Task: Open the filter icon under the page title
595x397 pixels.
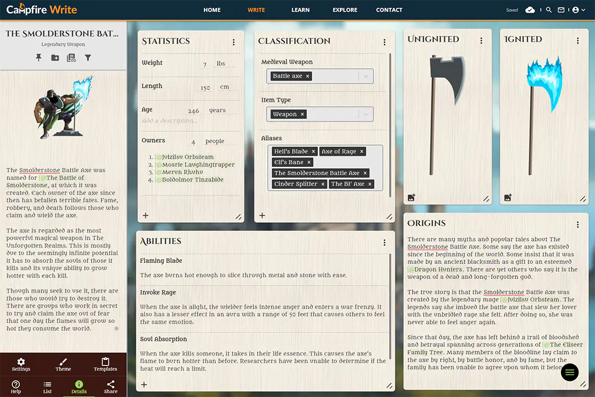Action: click(88, 57)
